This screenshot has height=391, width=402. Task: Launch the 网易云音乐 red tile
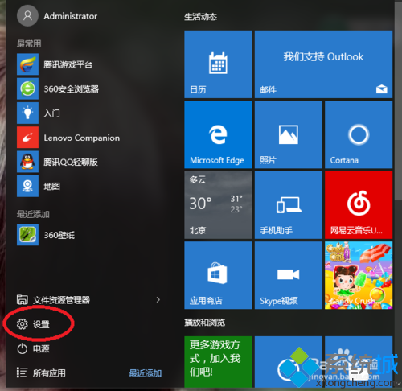pyautogui.click(x=359, y=205)
